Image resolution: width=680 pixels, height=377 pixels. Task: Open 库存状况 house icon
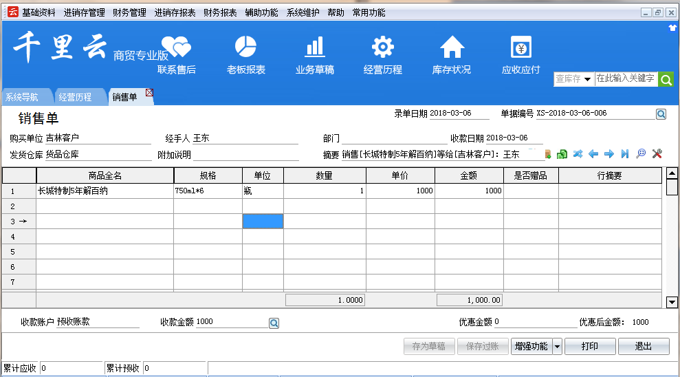tap(451, 48)
